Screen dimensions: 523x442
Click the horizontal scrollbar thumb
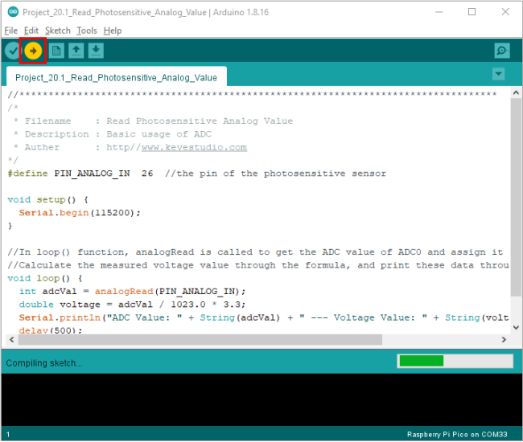(200, 339)
